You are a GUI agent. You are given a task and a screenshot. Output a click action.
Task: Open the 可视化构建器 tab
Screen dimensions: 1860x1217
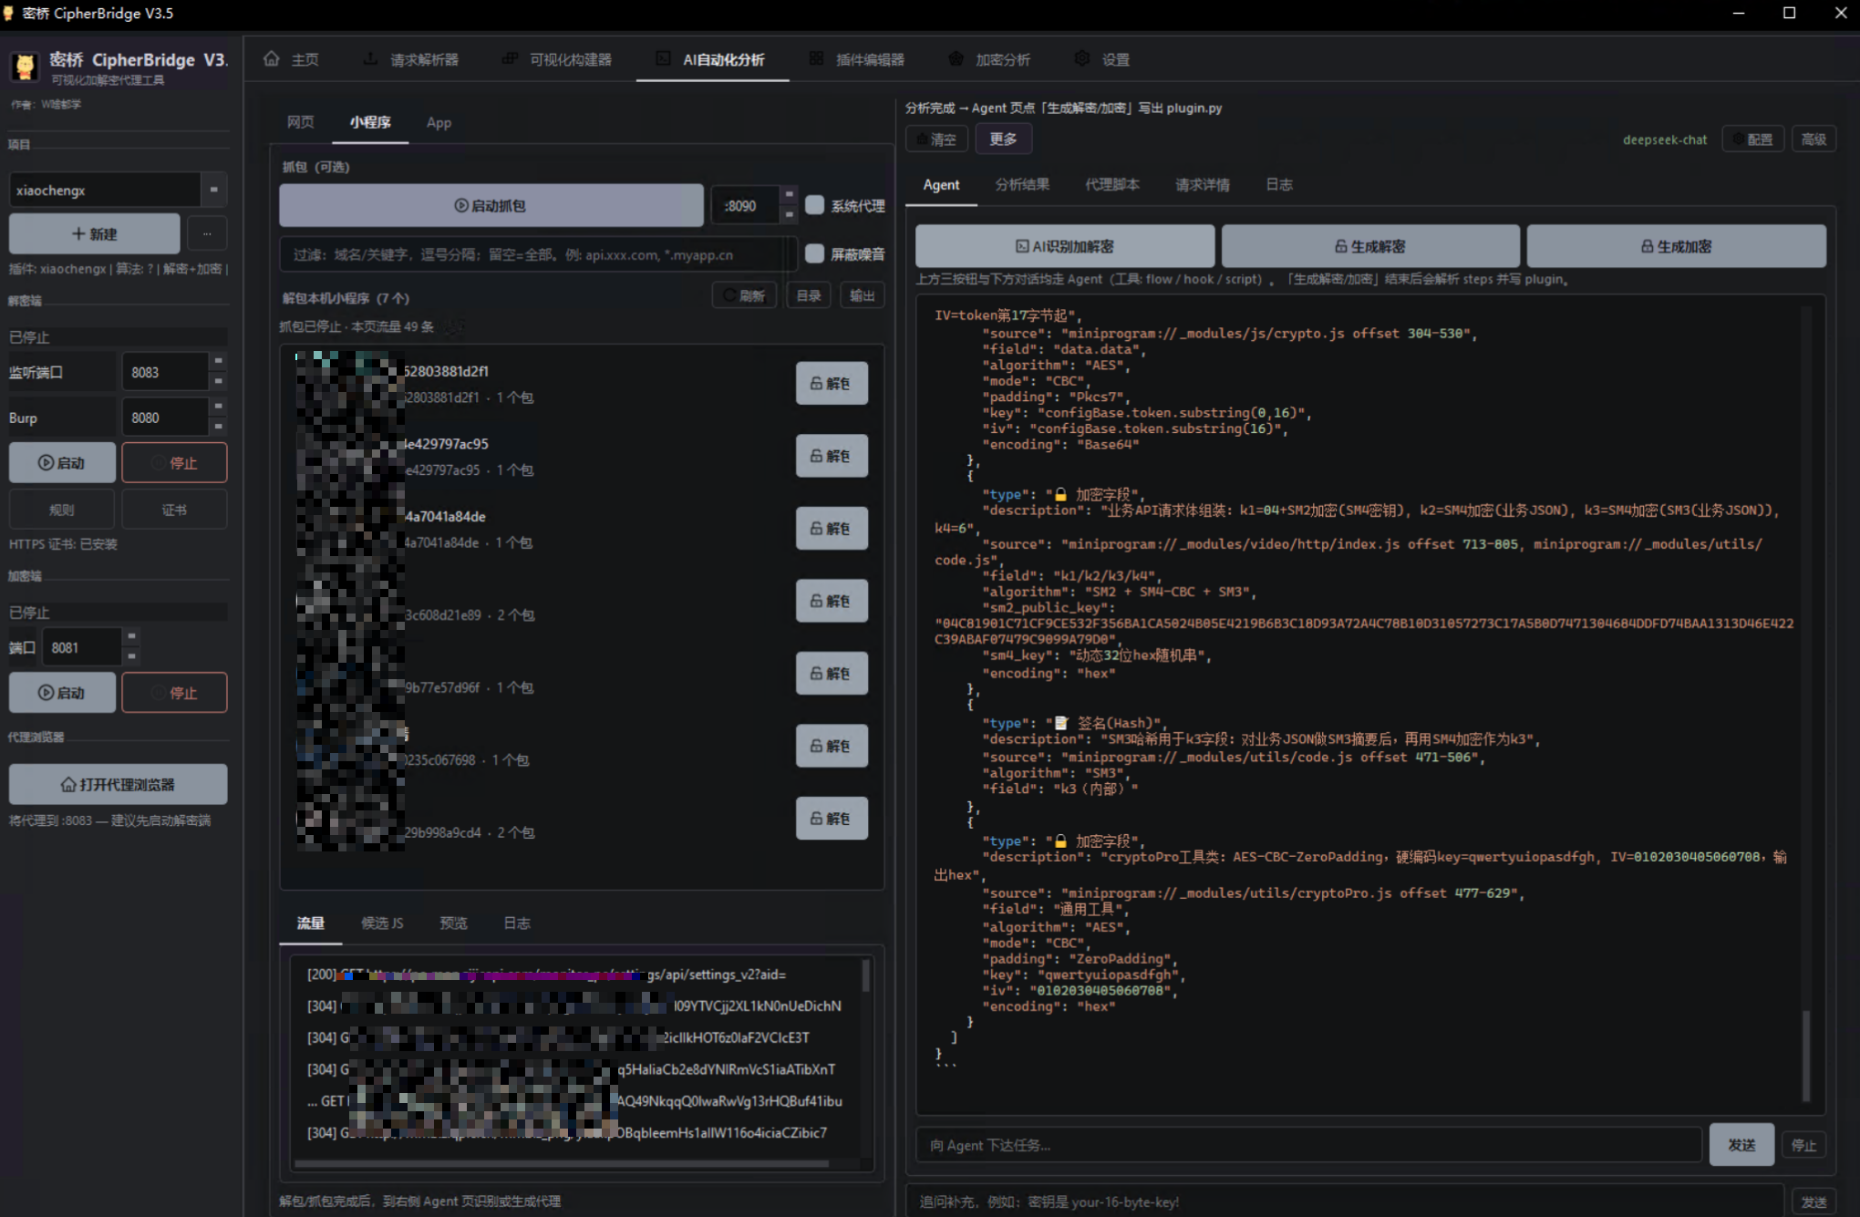[557, 59]
